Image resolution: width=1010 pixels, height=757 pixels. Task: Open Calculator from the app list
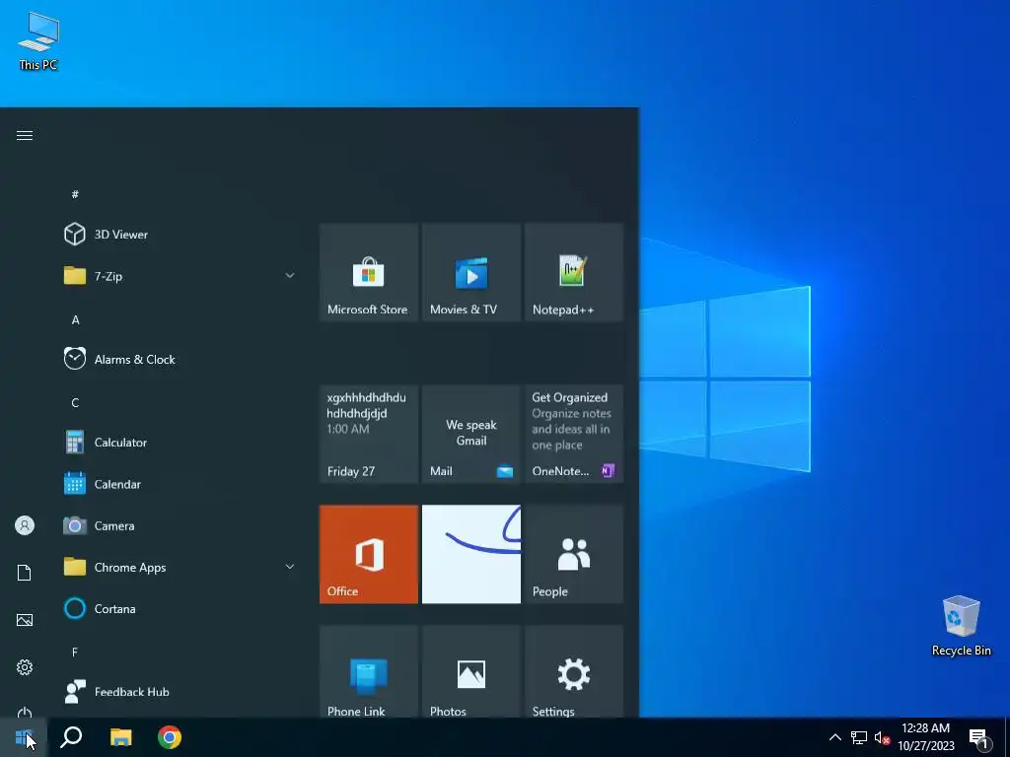[x=179, y=443]
